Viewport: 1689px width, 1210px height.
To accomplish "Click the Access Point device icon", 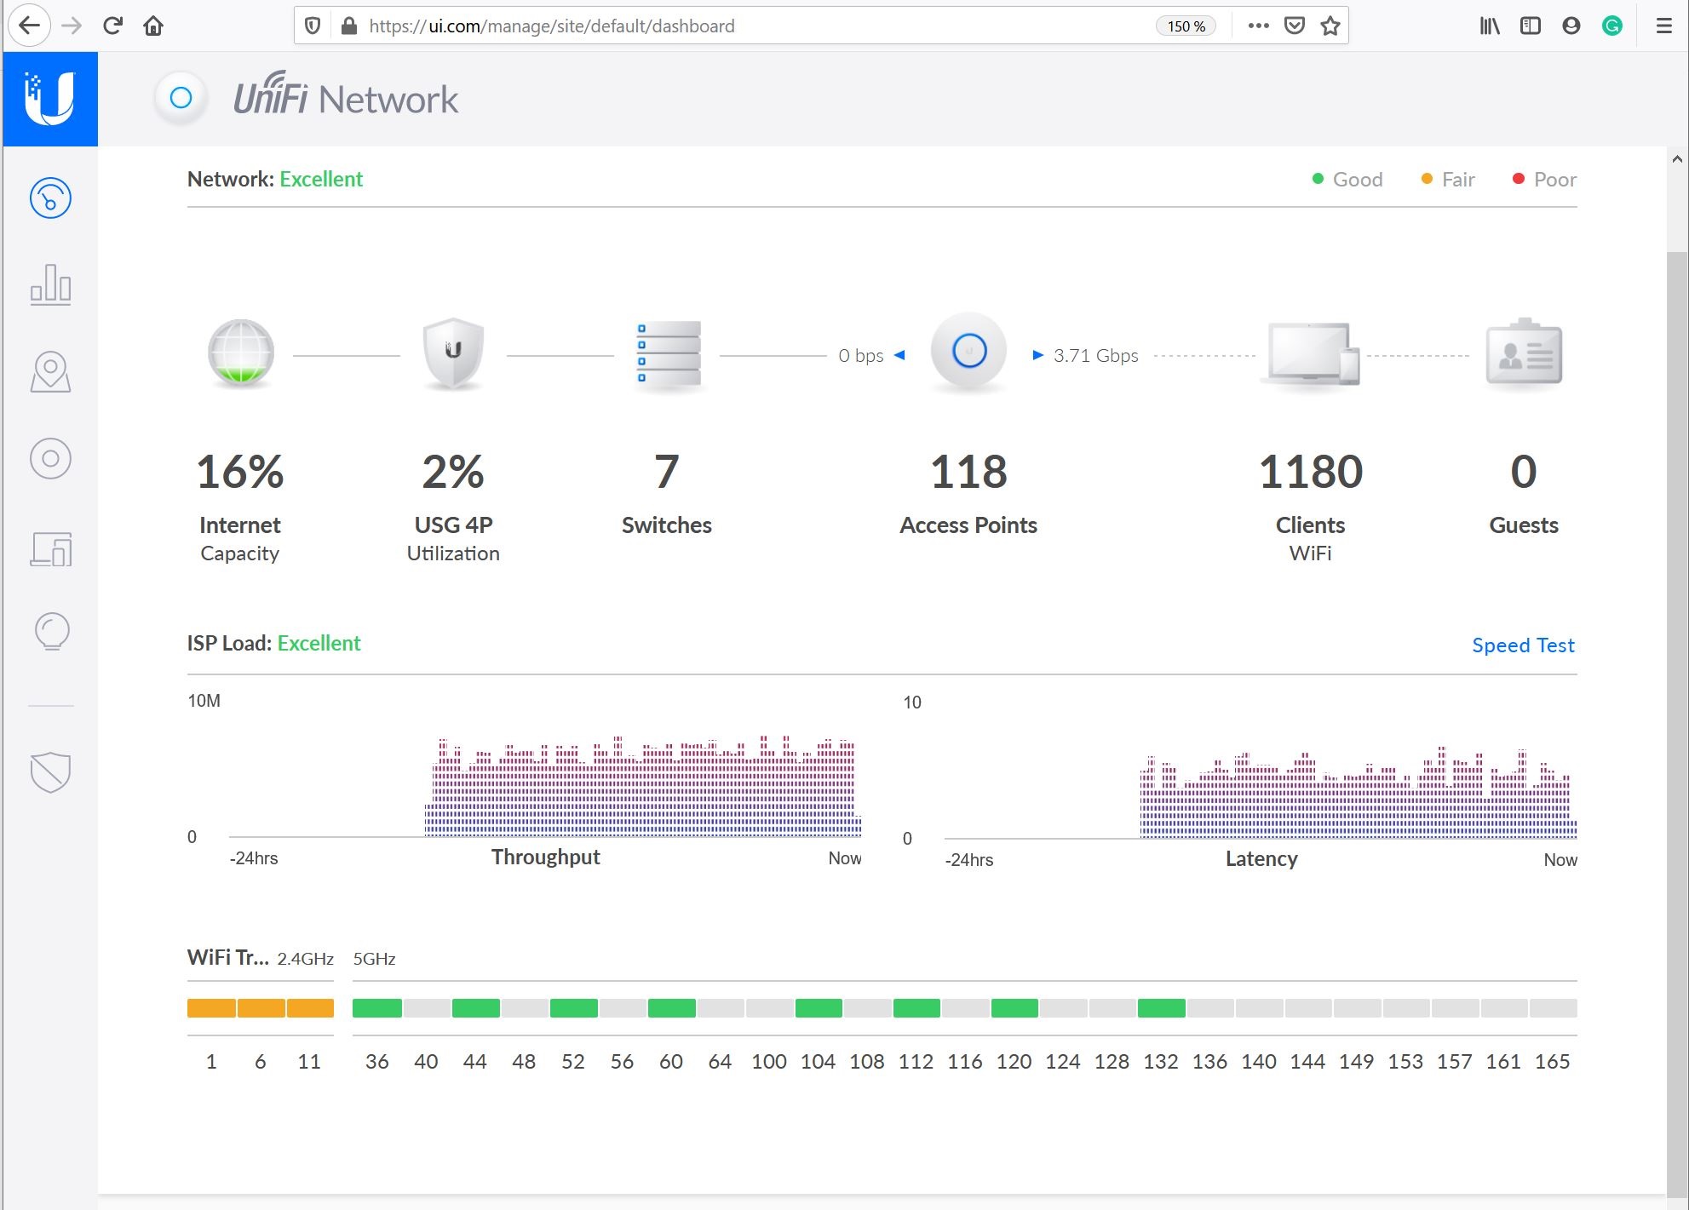I will pyautogui.click(x=968, y=352).
